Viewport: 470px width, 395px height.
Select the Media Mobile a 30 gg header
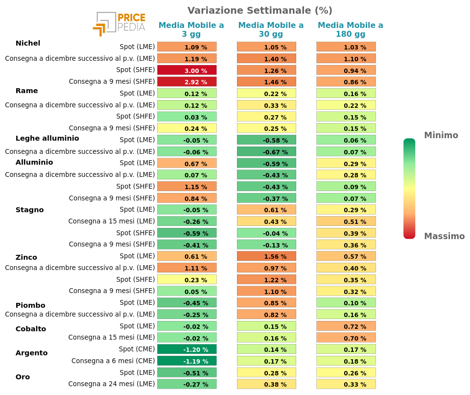pos(271,29)
